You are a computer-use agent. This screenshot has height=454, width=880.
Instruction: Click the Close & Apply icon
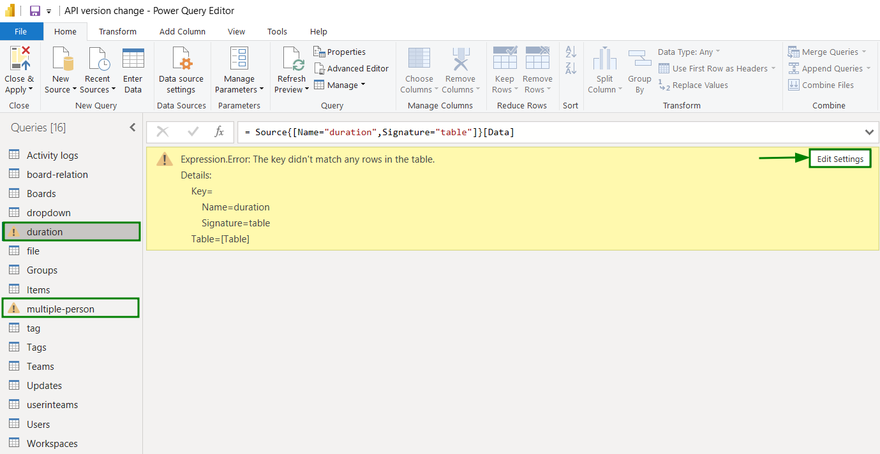click(19, 59)
